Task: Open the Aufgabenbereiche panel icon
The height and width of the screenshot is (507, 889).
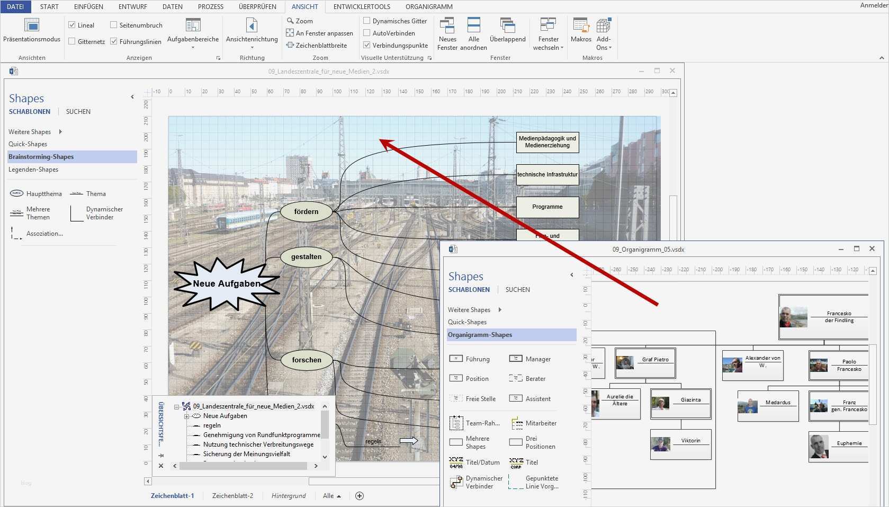Action: click(193, 25)
